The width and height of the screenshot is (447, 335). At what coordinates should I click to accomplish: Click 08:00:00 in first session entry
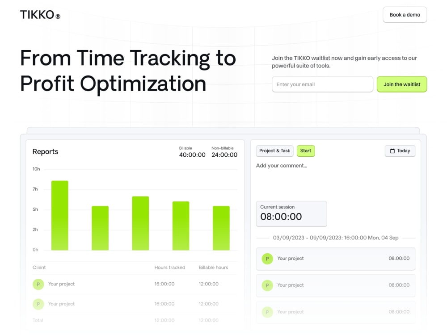coord(399,258)
